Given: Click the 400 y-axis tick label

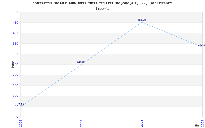Looking at the screenshot, I should 15,33.
